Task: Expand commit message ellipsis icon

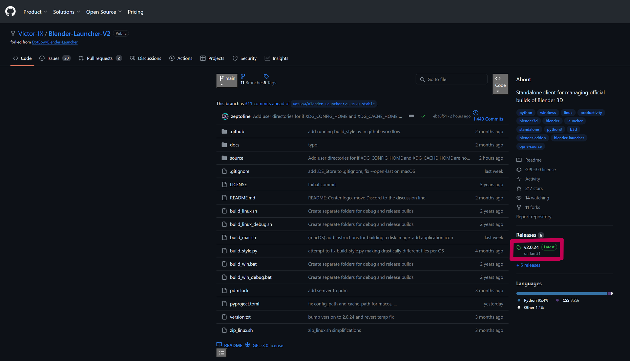Action: click(411, 116)
